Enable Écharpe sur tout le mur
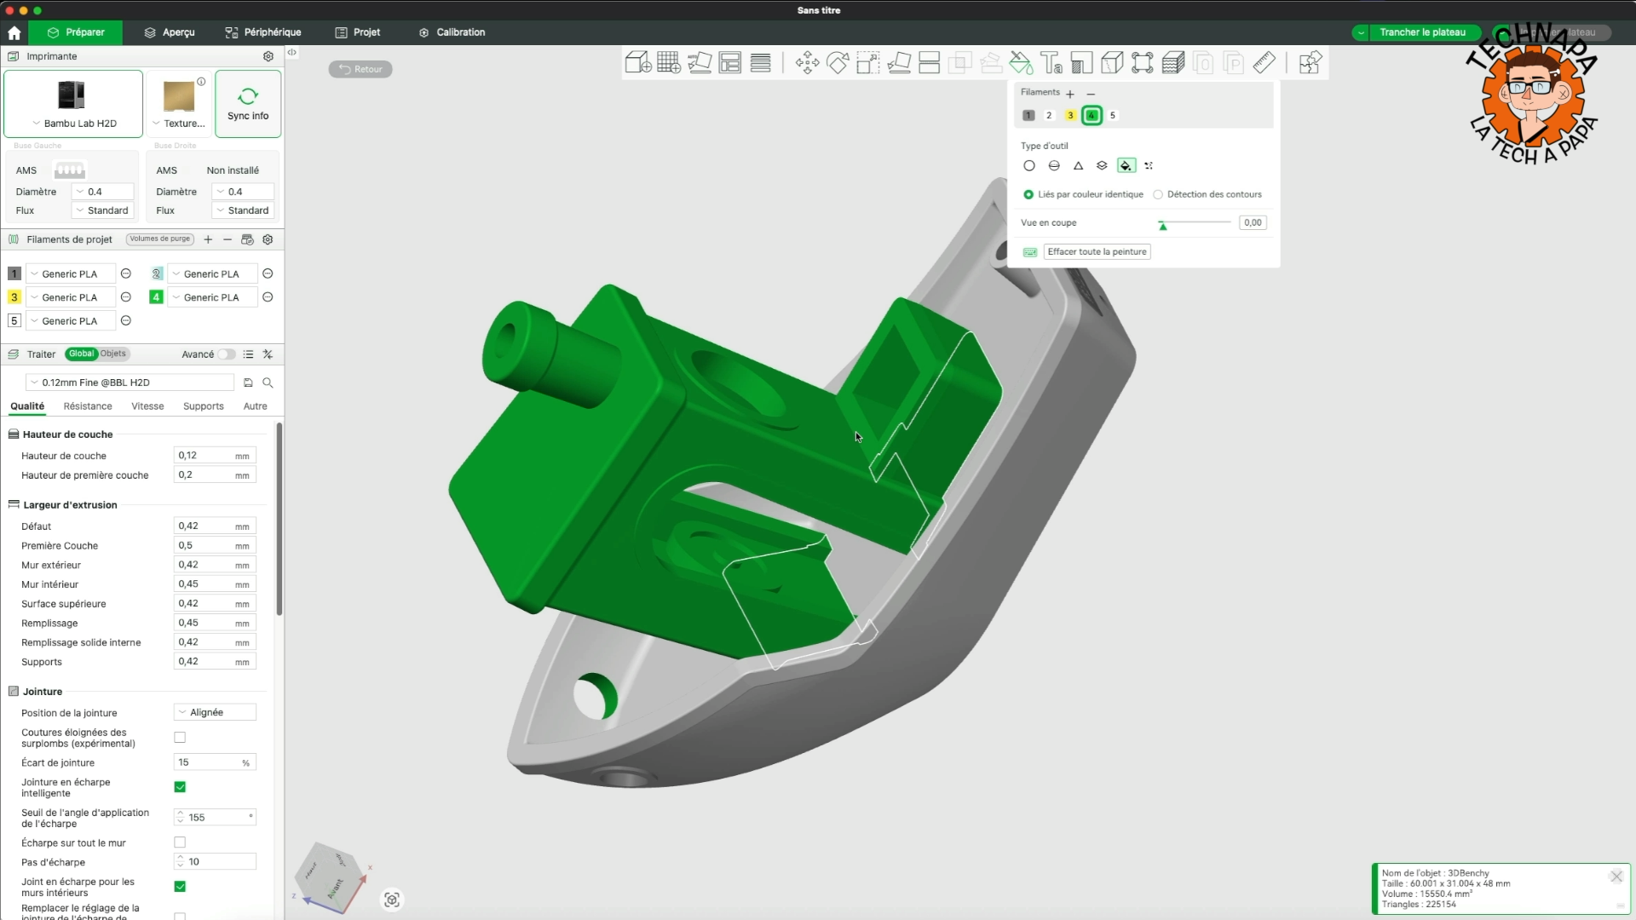 [180, 842]
